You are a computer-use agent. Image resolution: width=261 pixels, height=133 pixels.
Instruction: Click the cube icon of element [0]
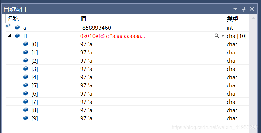click(x=26, y=44)
